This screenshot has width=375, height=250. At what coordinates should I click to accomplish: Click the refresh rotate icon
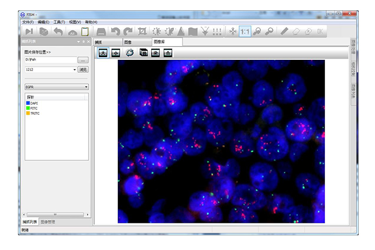click(130, 53)
